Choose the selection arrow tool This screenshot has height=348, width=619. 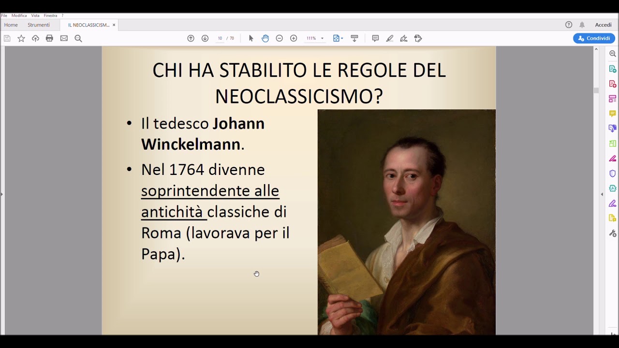point(251,38)
